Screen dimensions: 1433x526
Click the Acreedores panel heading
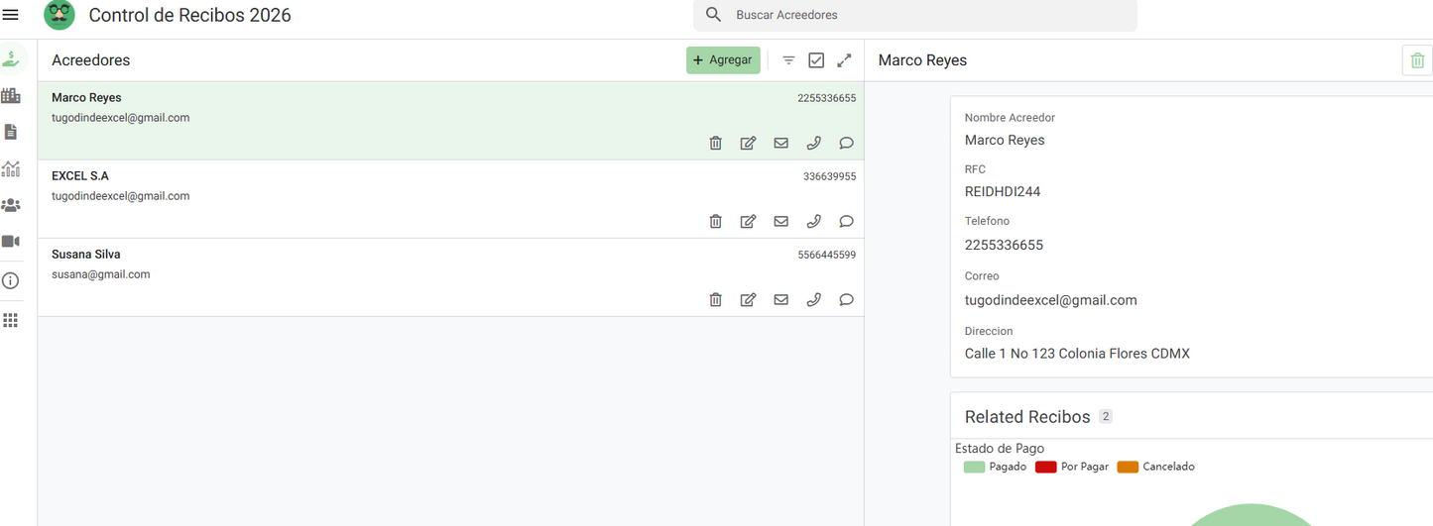tap(91, 60)
